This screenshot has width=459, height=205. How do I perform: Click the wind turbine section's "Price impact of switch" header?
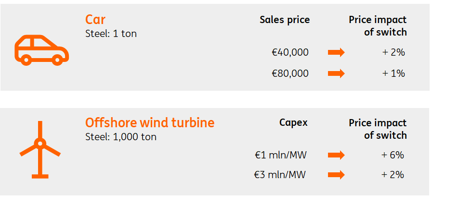coord(378,129)
